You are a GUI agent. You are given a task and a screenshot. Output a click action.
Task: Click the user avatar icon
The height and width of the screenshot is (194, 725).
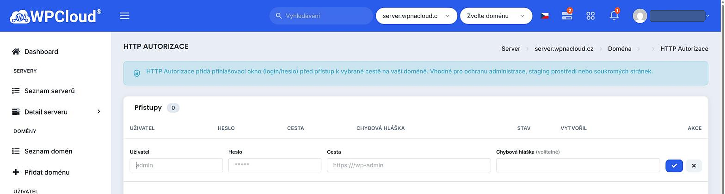pyautogui.click(x=640, y=16)
